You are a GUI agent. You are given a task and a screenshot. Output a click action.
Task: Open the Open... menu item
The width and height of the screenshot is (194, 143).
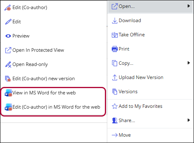point(150,6)
